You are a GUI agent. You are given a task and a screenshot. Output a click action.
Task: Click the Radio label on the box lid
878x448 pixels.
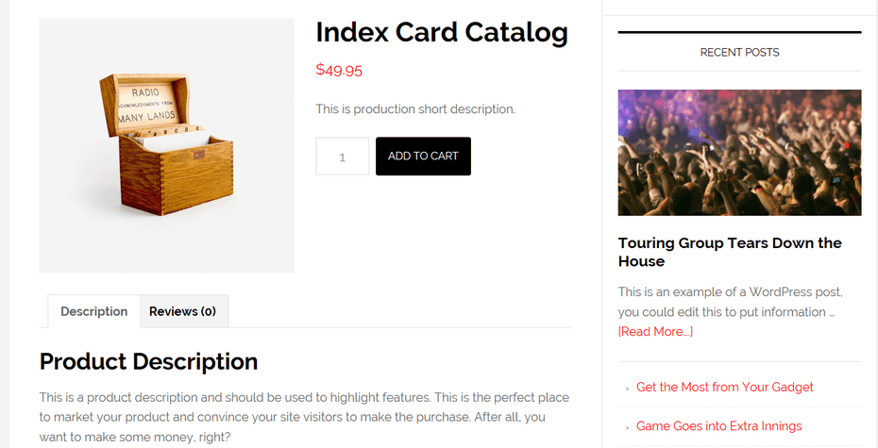(x=145, y=92)
